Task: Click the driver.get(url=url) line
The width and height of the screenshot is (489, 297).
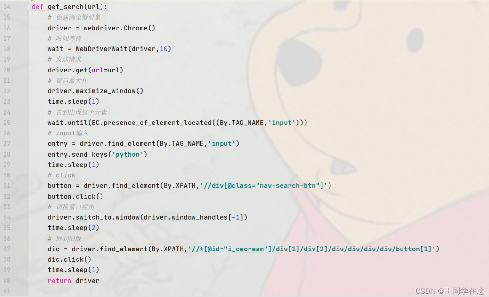Action: pyautogui.click(x=85, y=70)
